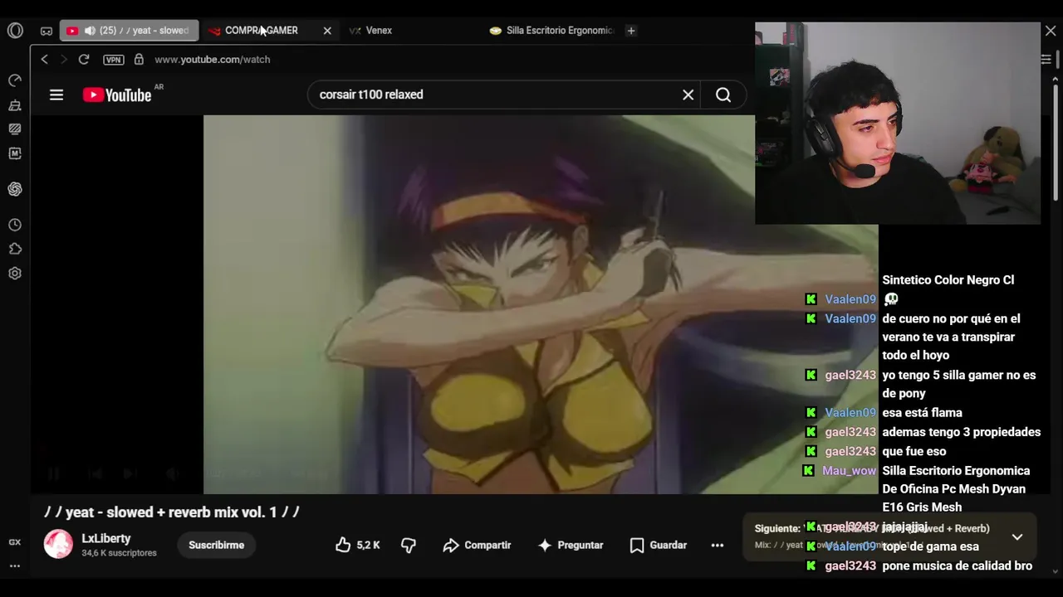
Task: Go to the YouTube home logo
Action: 117,95
